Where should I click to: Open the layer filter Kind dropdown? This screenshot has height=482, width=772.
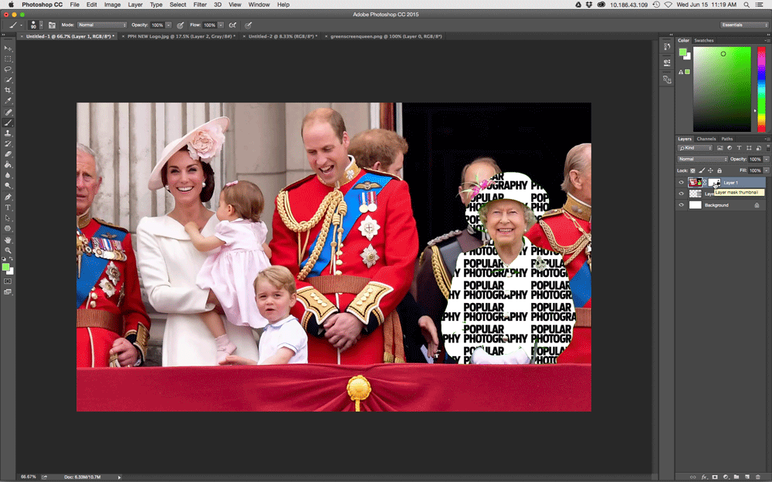tap(696, 148)
